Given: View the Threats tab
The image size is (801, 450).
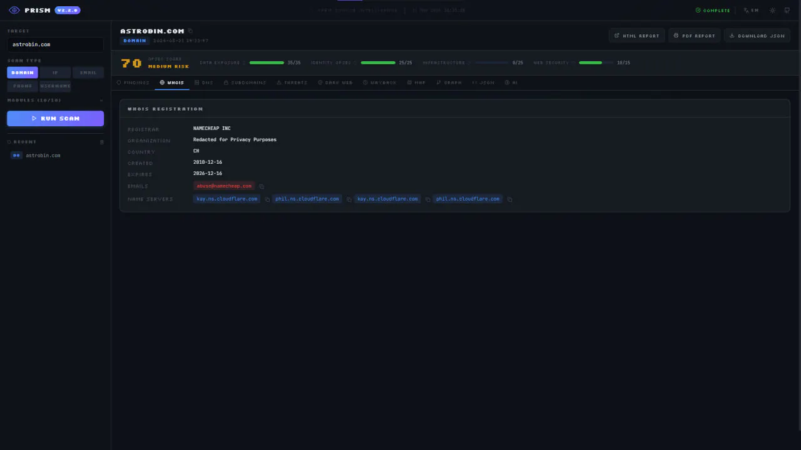Looking at the screenshot, I should (x=292, y=82).
